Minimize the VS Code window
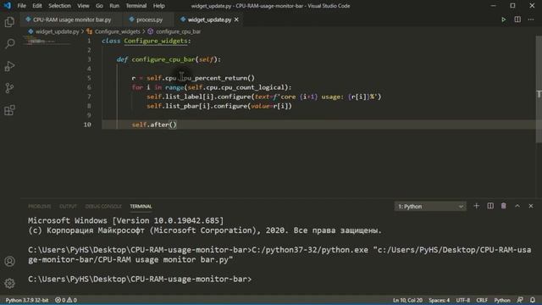Viewport: 542px width, 305px height. (493, 6)
